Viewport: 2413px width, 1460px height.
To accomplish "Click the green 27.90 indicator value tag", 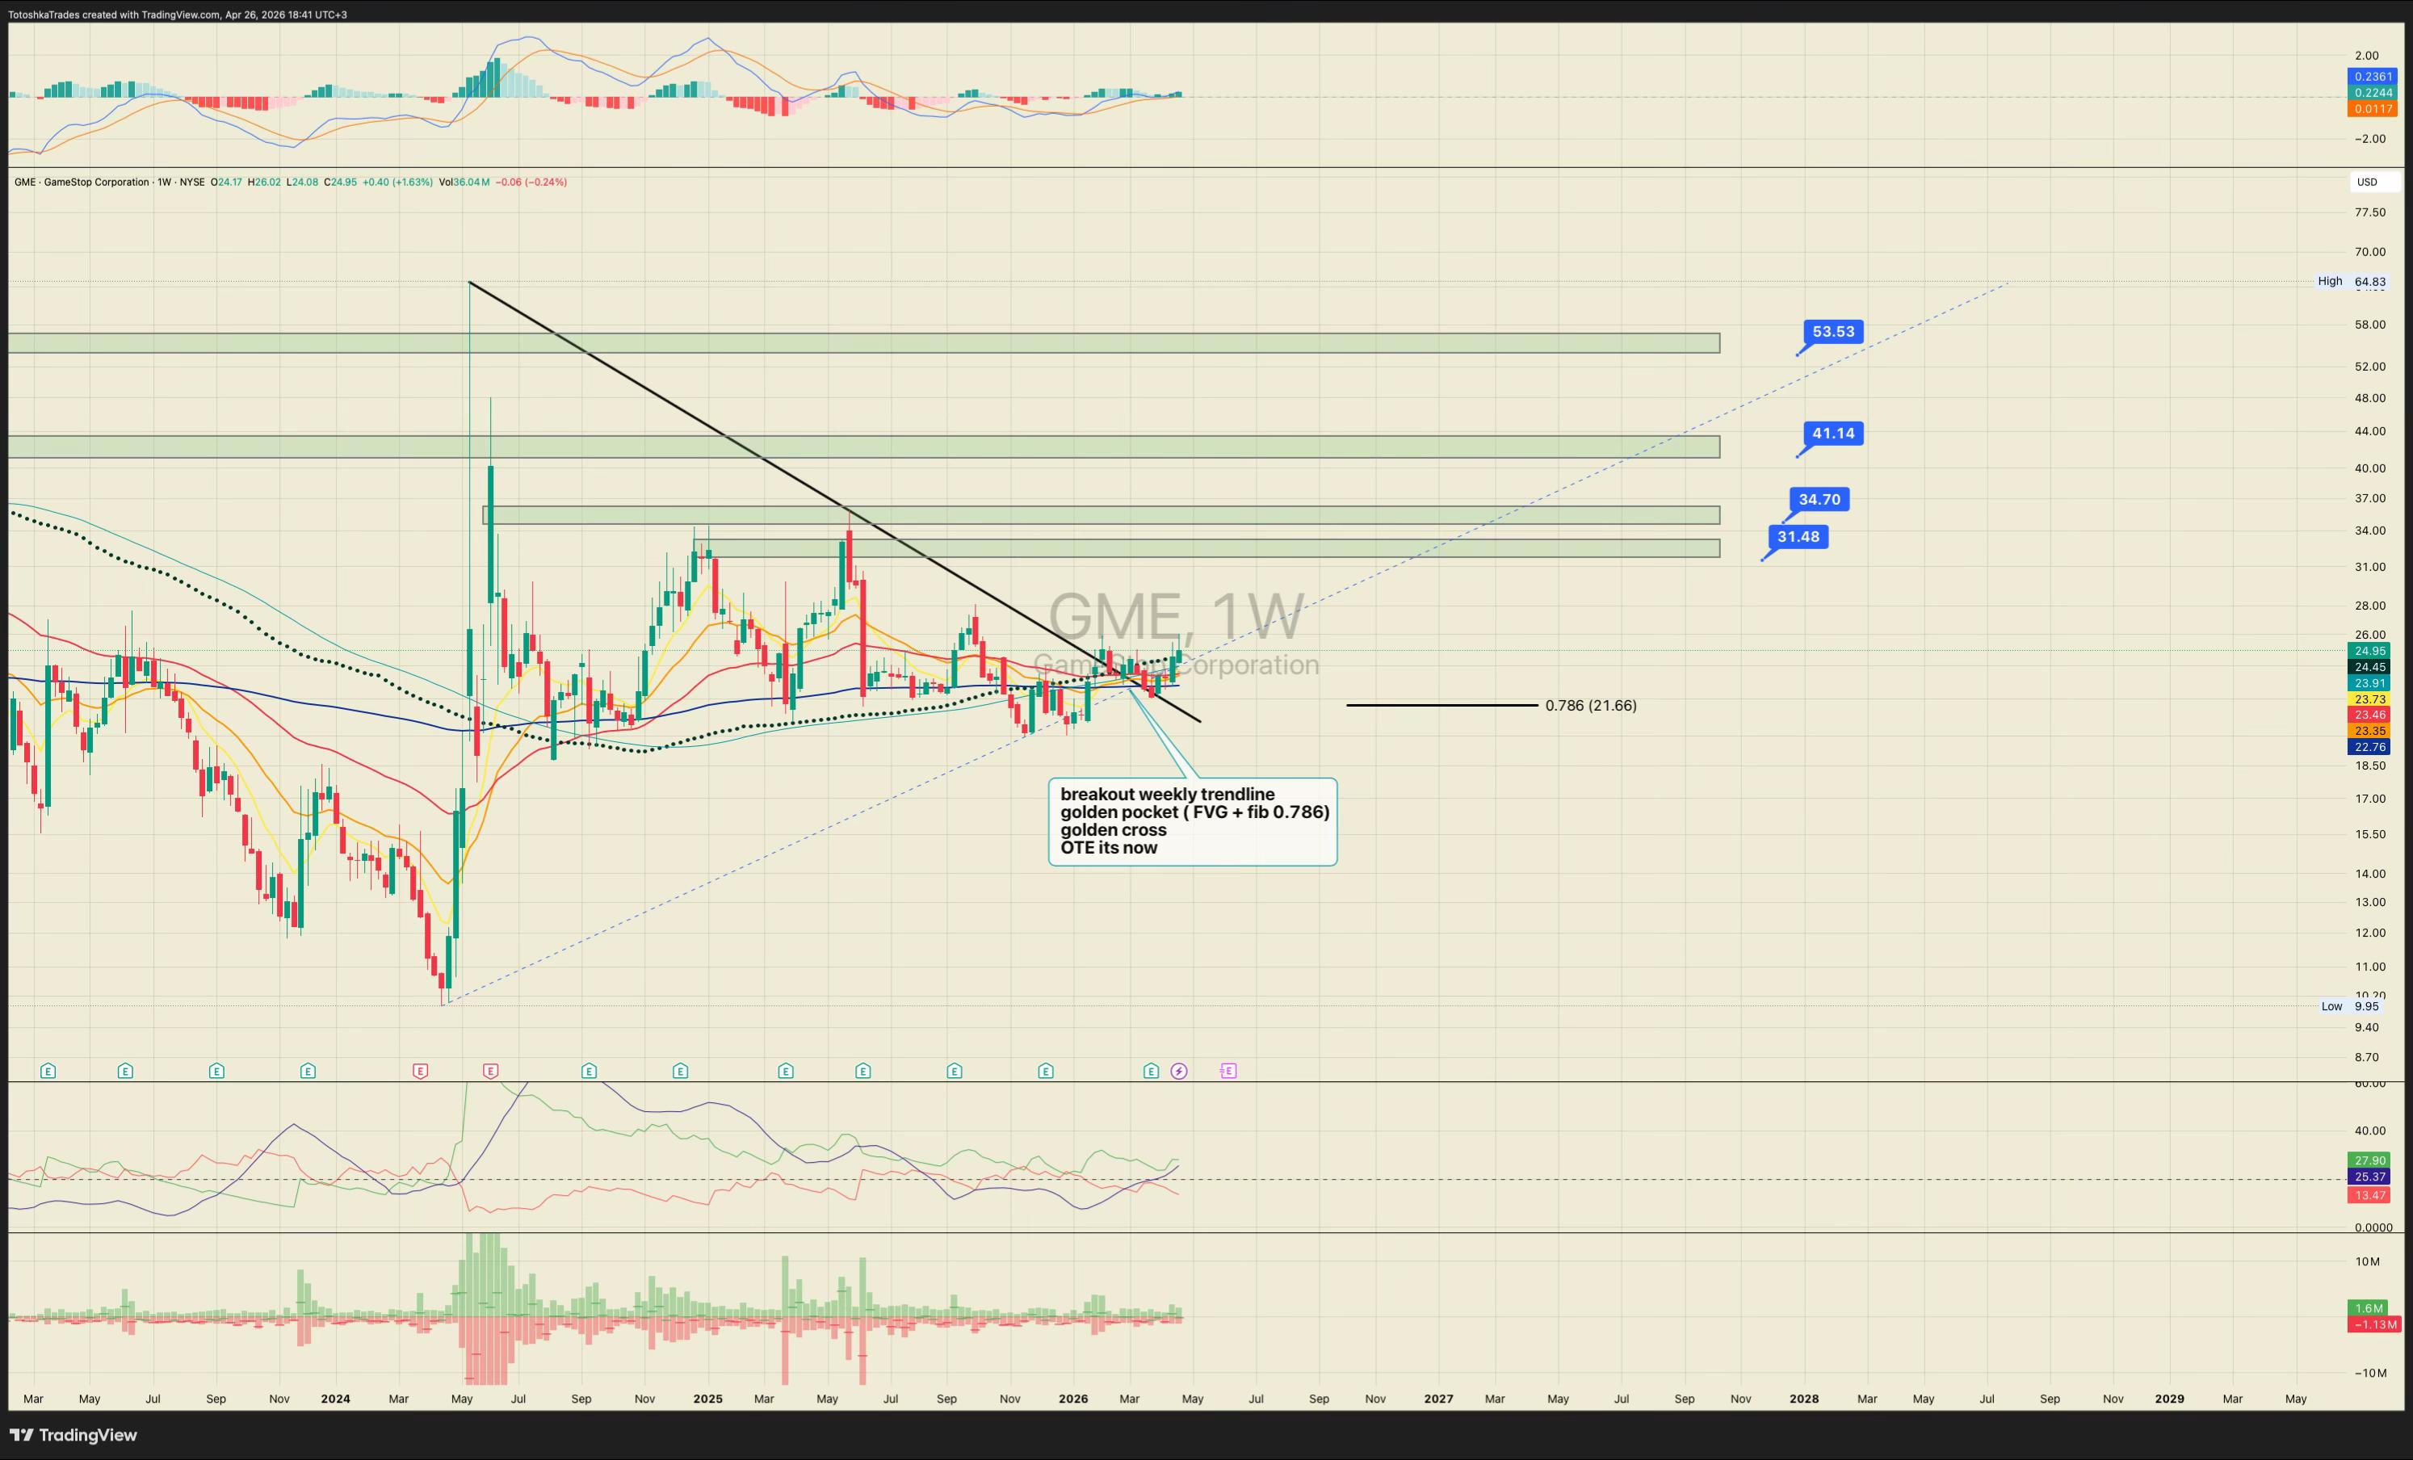I will (x=2369, y=1160).
